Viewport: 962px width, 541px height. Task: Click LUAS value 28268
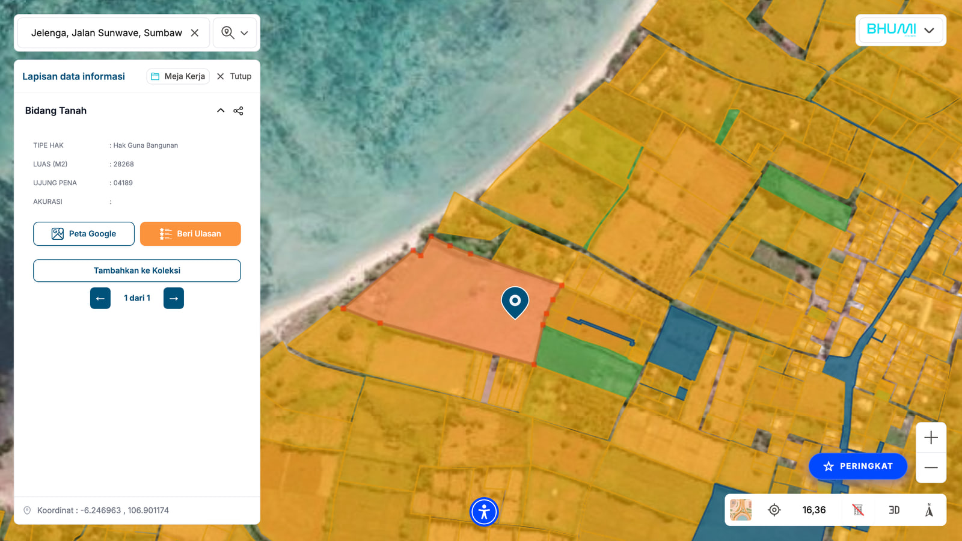(124, 164)
